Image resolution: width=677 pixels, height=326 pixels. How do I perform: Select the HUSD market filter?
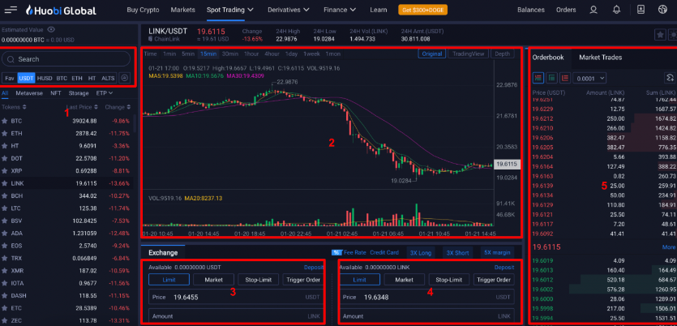(x=45, y=78)
